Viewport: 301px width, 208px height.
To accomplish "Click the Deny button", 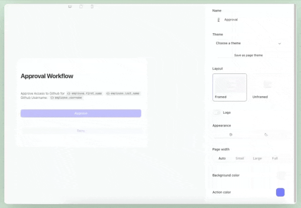I will pos(81,131).
